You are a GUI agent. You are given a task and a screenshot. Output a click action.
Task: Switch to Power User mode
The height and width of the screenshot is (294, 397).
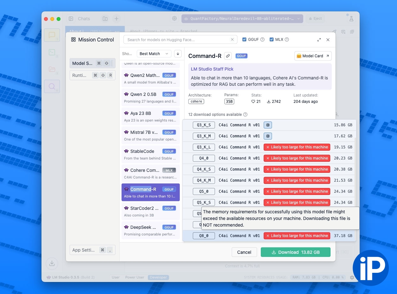pyautogui.click(x=135, y=278)
